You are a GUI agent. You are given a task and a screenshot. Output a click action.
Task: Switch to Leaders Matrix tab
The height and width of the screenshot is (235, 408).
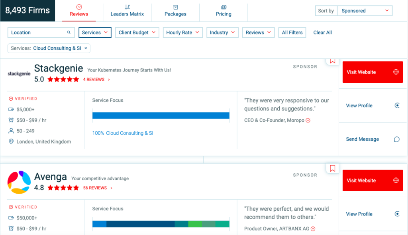pos(127,11)
